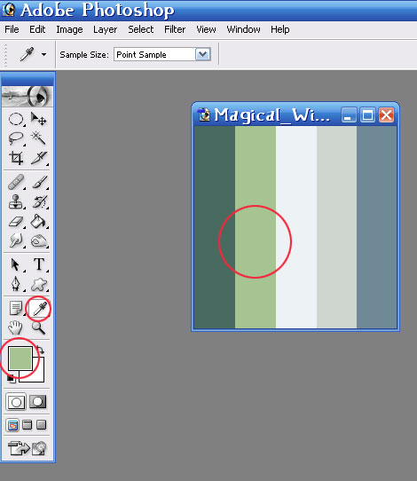Switch to Quick Mask mode

38,402
